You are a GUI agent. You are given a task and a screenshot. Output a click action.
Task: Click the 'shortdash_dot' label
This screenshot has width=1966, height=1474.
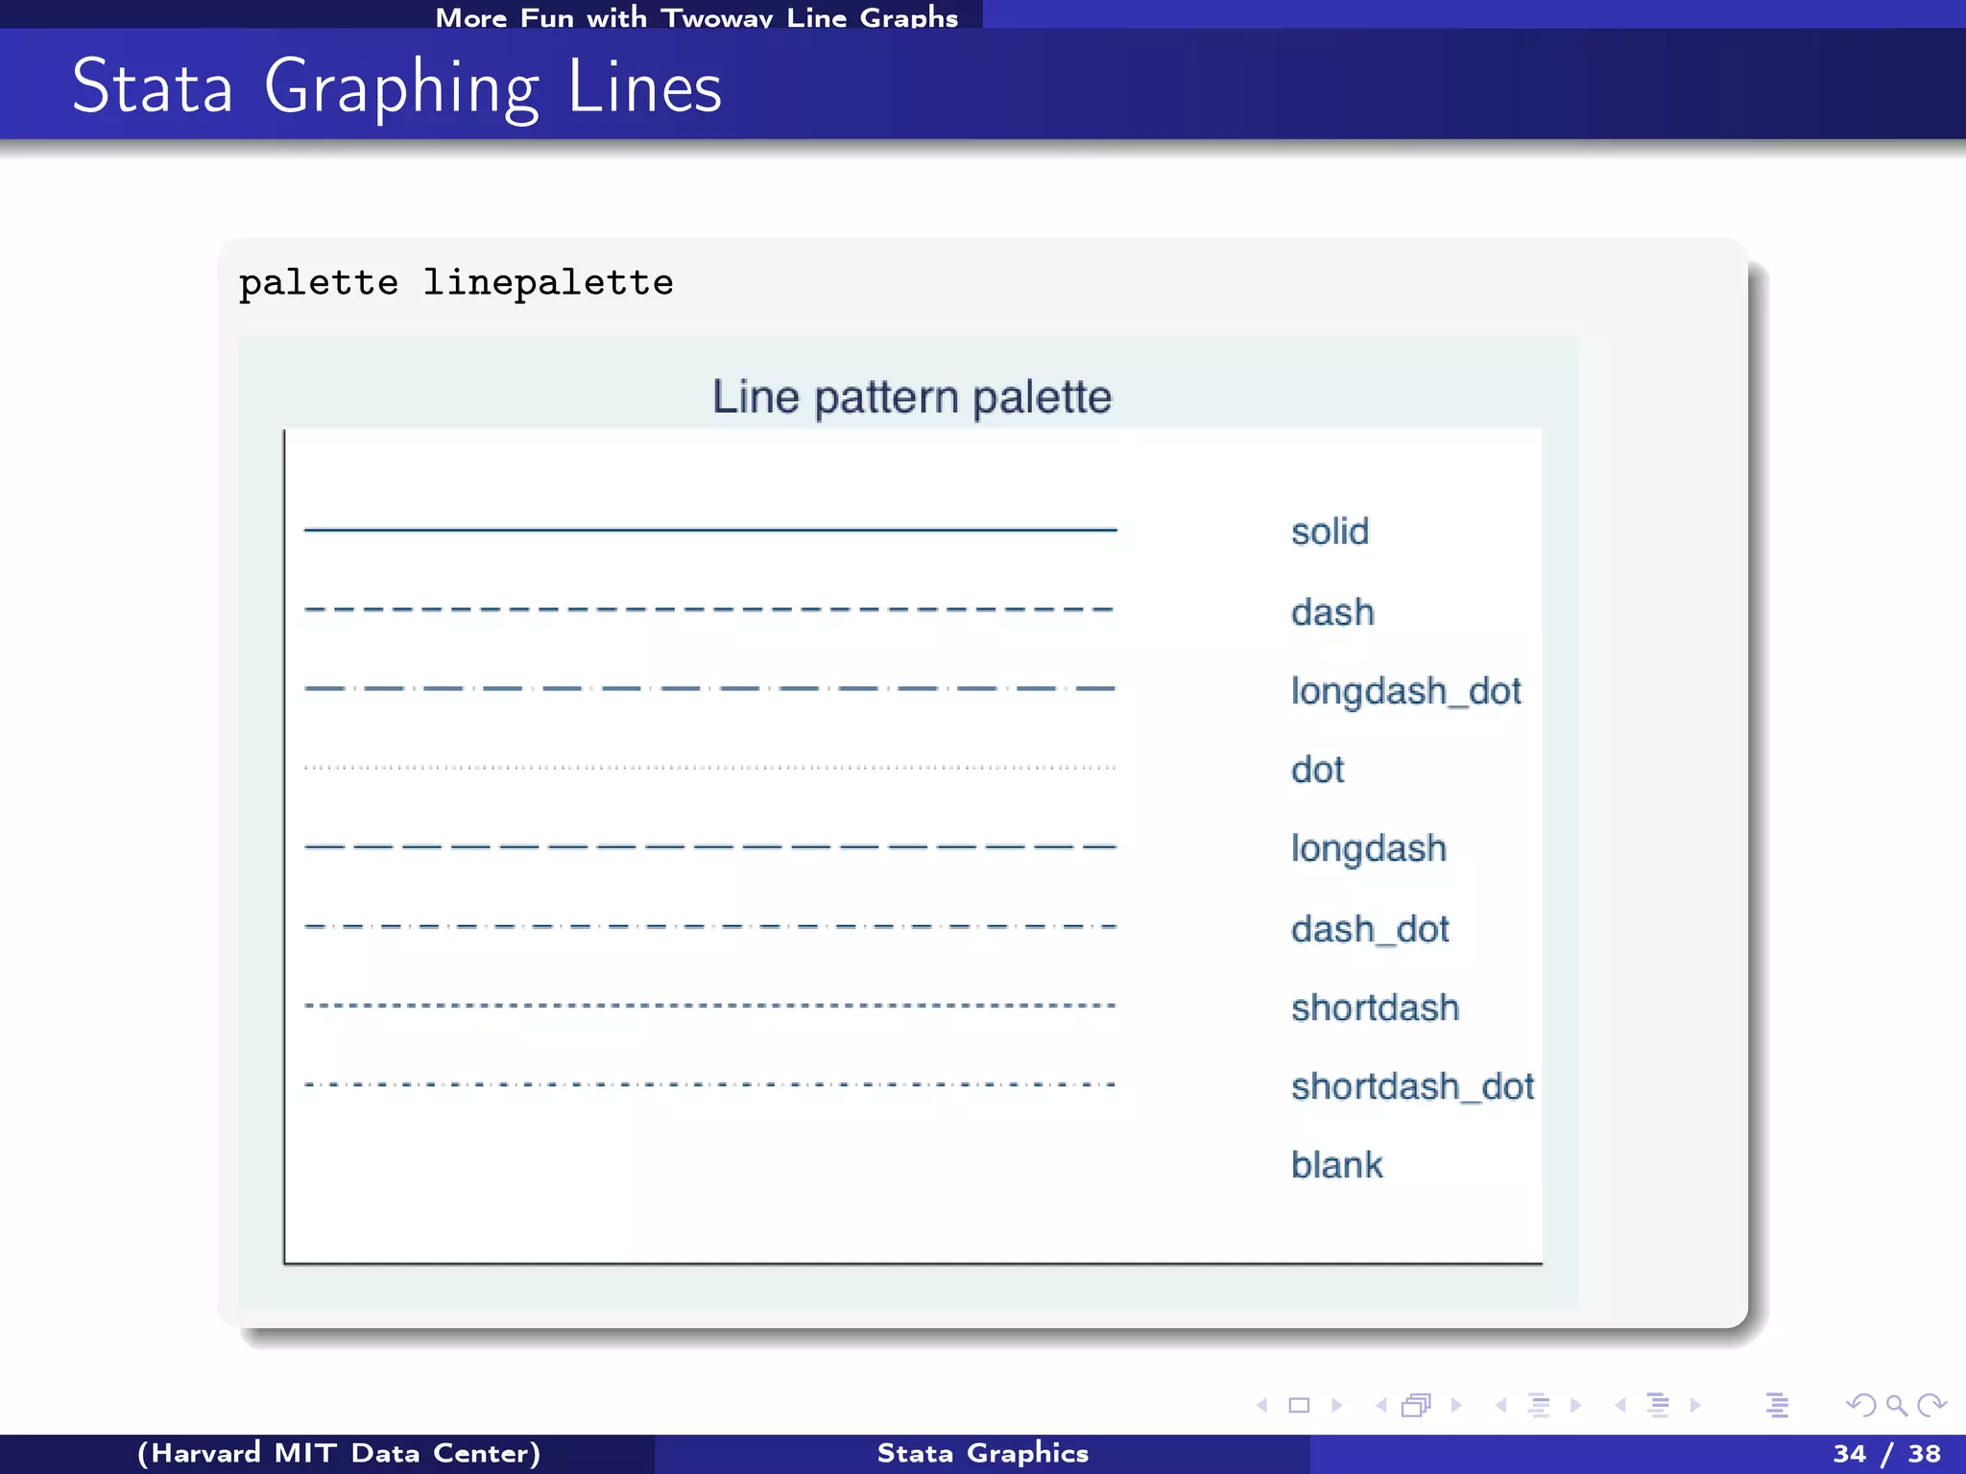(x=1412, y=1087)
